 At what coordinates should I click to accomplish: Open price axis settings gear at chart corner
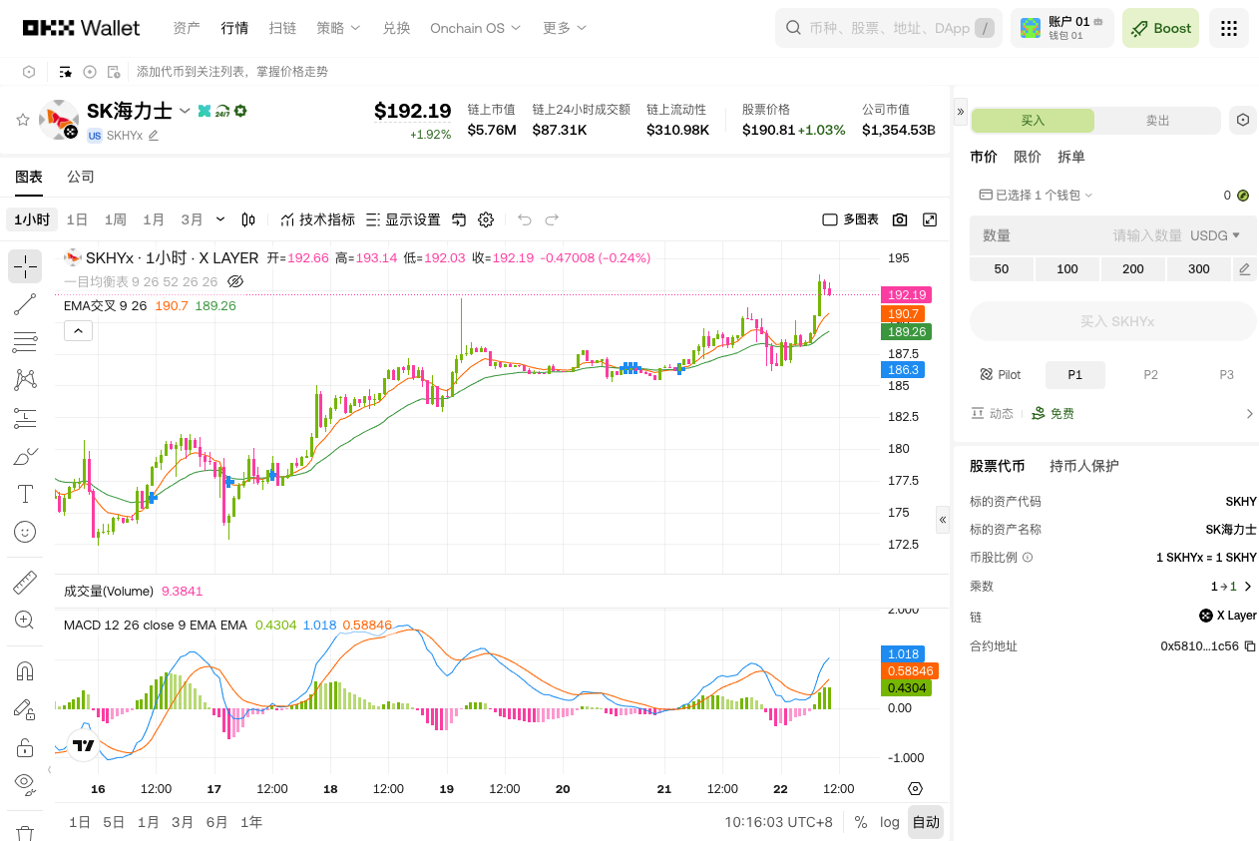pos(916,788)
